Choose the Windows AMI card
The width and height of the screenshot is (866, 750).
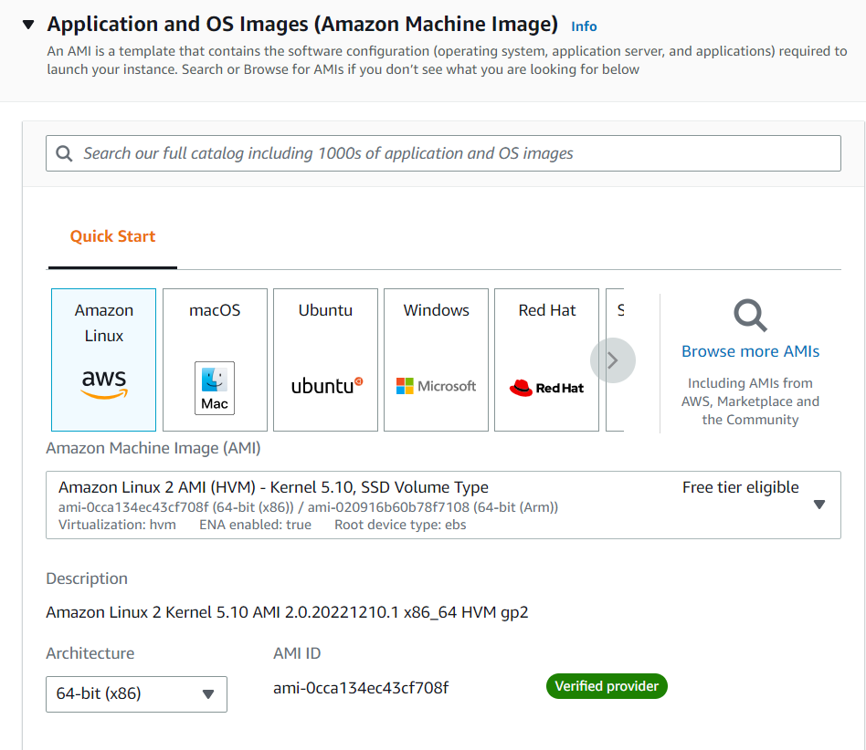pyautogui.click(x=437, y=359)
